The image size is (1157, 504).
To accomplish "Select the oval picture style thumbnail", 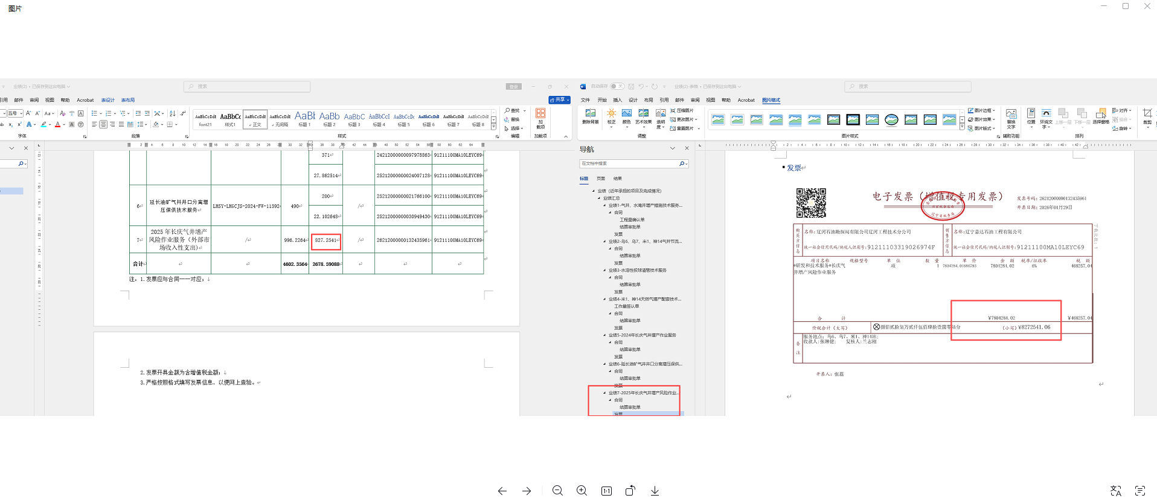I will click(x=891, y=120).
